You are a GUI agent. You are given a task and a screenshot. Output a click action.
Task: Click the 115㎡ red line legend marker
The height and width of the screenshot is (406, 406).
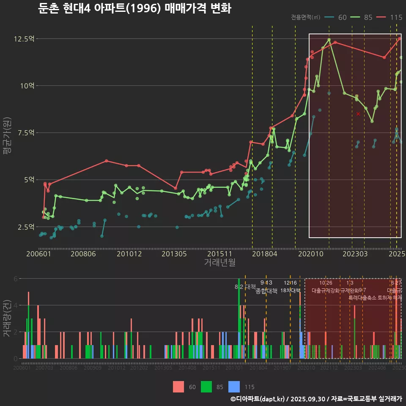pos(381,17)
